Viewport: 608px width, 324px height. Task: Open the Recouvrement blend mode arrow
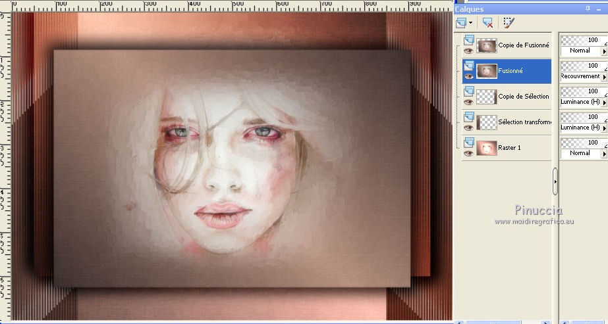click(x=604, y=77)
